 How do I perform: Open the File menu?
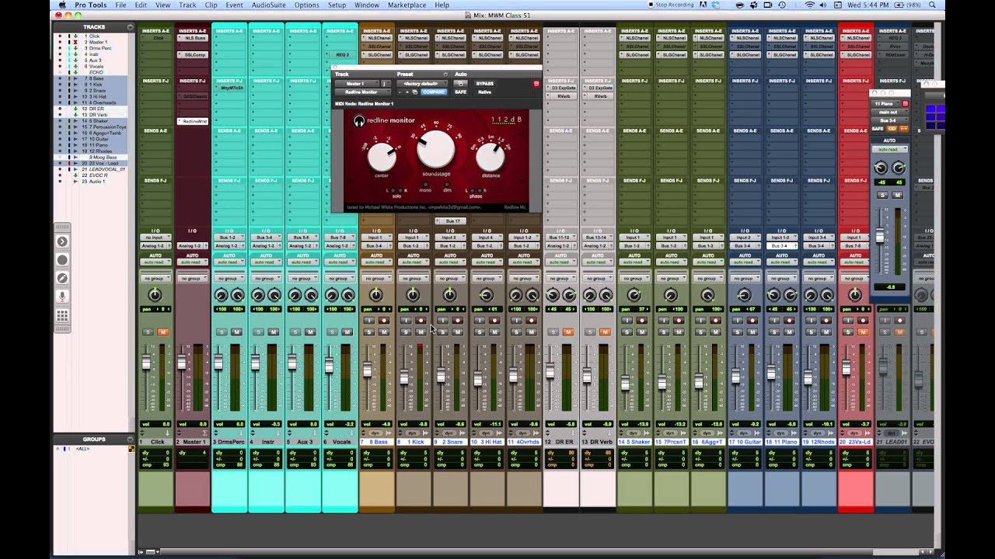coord(120,5)
